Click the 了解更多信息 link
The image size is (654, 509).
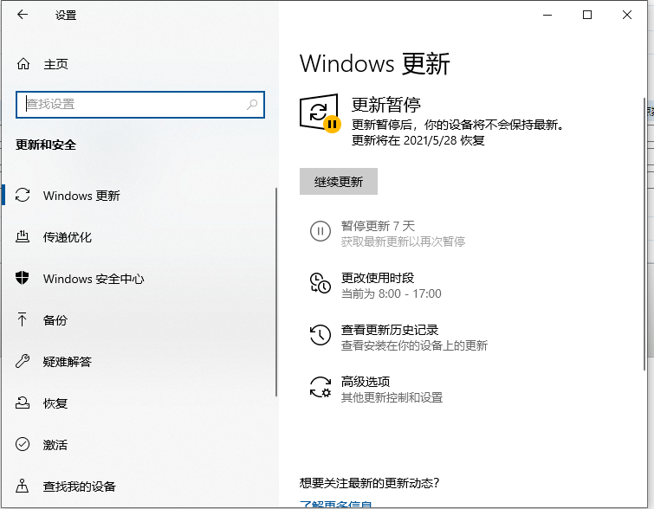coord(336,505)
